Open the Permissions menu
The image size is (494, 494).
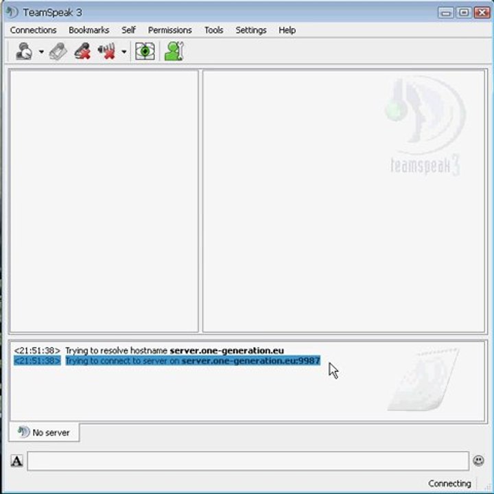click(x=170, y=30)
